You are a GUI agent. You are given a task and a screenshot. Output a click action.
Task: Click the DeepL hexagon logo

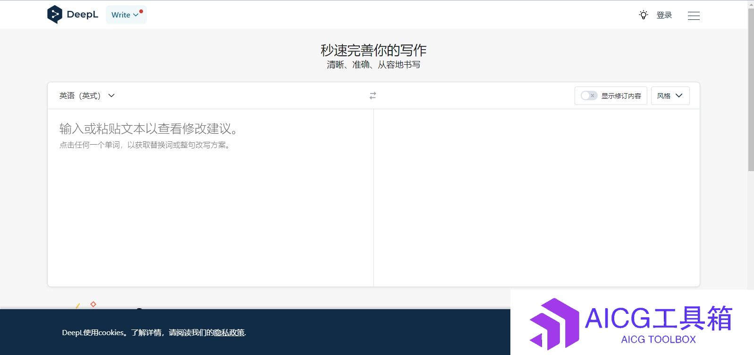55,15
